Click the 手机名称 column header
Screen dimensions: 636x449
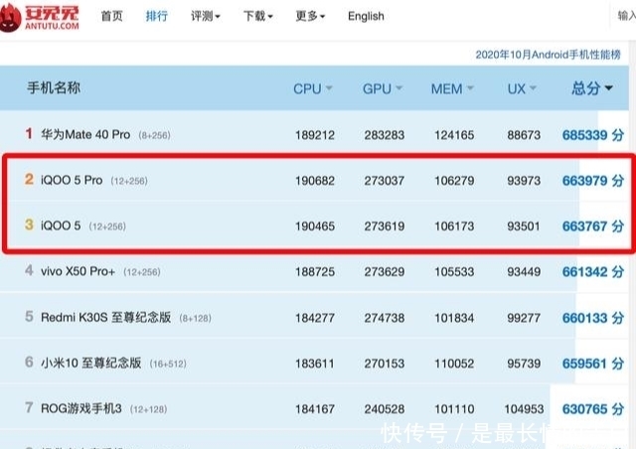pos(54,87)
